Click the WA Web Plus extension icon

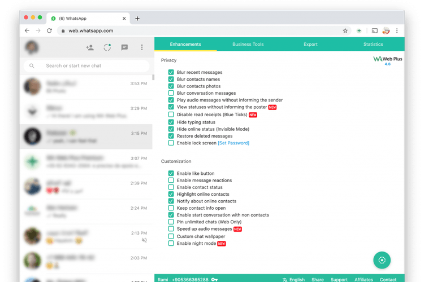(359, 31)
